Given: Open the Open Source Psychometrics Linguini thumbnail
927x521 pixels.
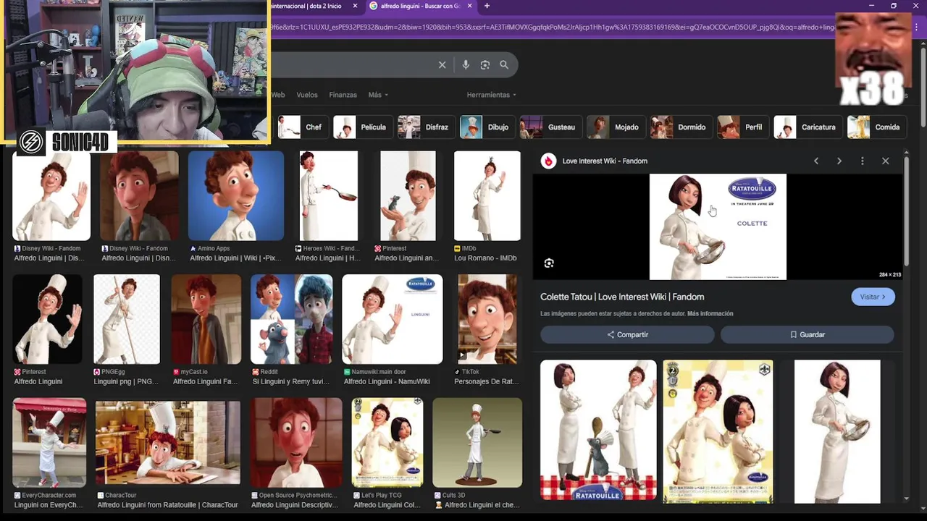Looking at the screenshot, I should [x=296, y=443].
